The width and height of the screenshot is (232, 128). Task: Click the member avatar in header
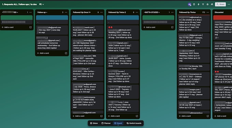tap(190, 4)
